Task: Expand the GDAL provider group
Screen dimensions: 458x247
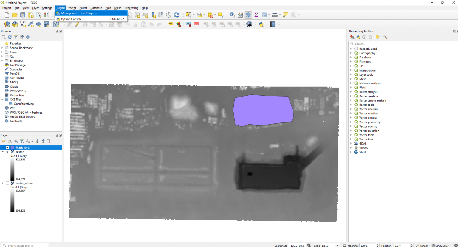Action: [x=351, y=144]
